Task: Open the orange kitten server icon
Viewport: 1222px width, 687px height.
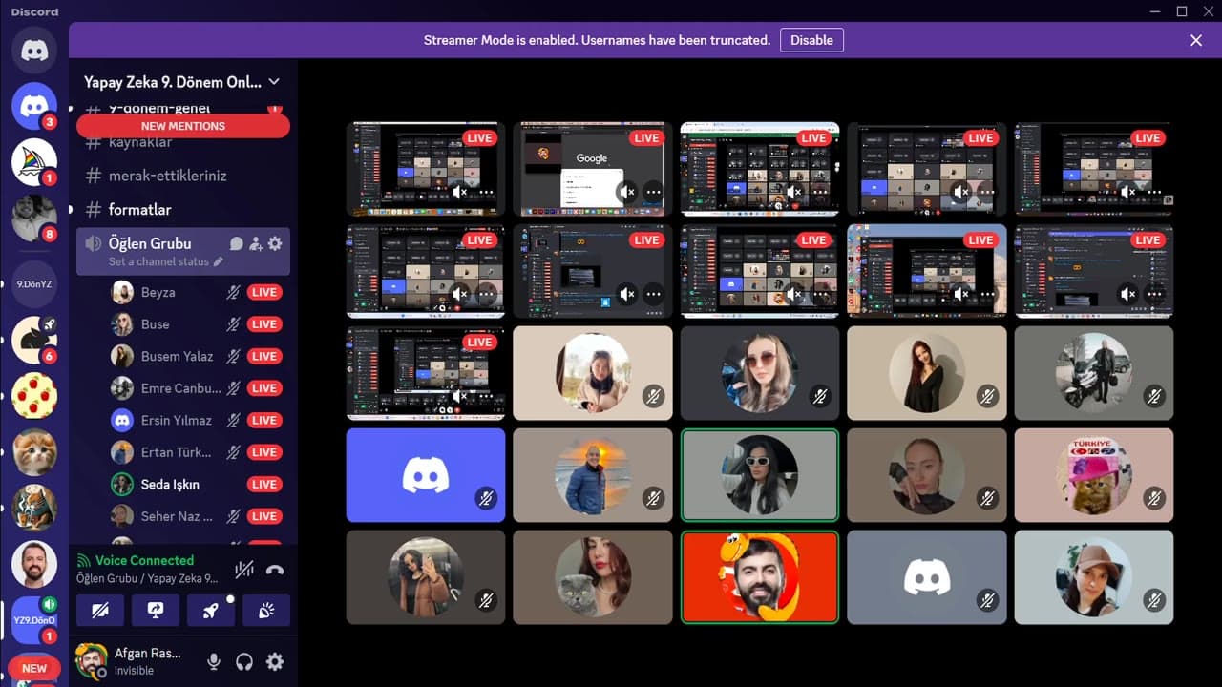Action: click(x=34, y=452)
